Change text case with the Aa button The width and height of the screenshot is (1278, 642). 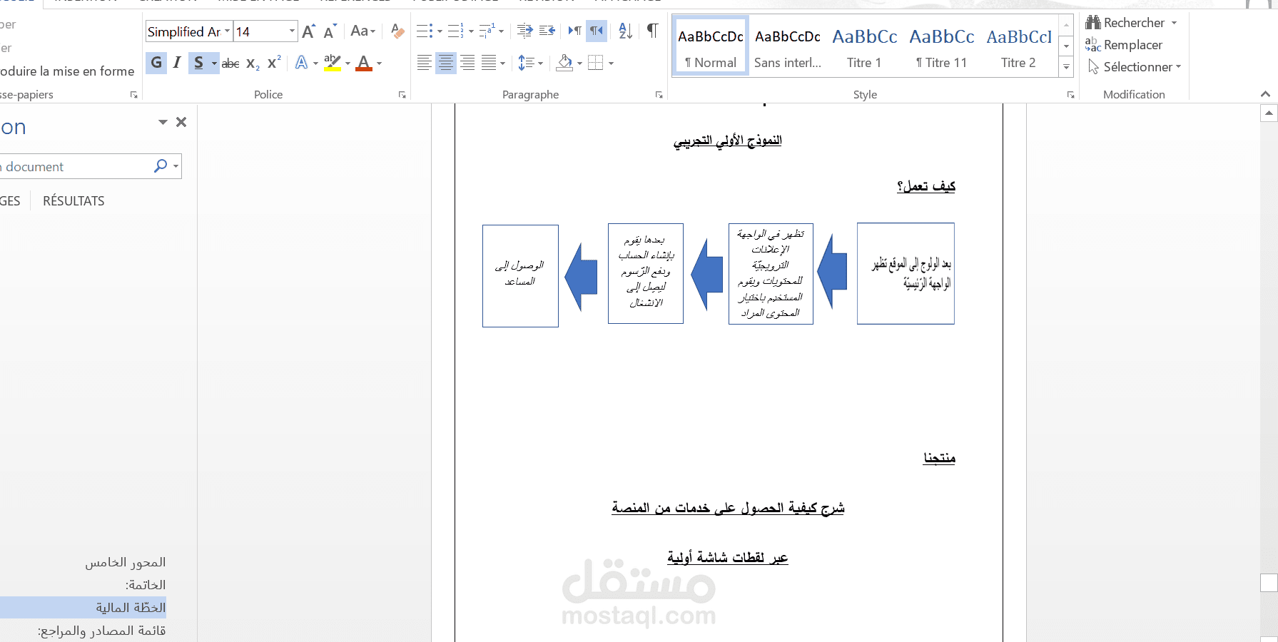[x=362, y=31]
